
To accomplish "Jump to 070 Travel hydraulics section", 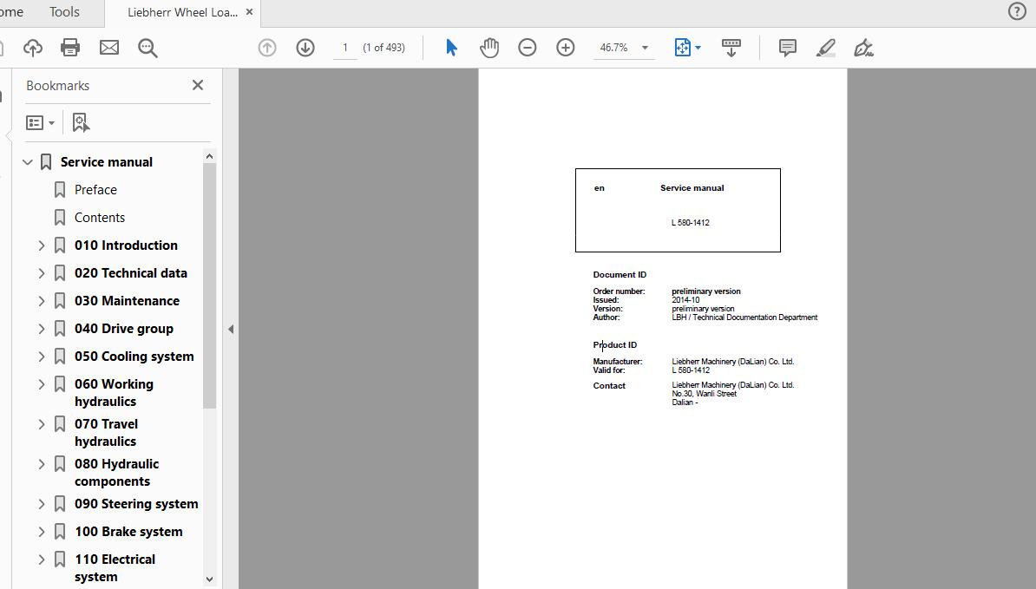I will click(106, 433).
